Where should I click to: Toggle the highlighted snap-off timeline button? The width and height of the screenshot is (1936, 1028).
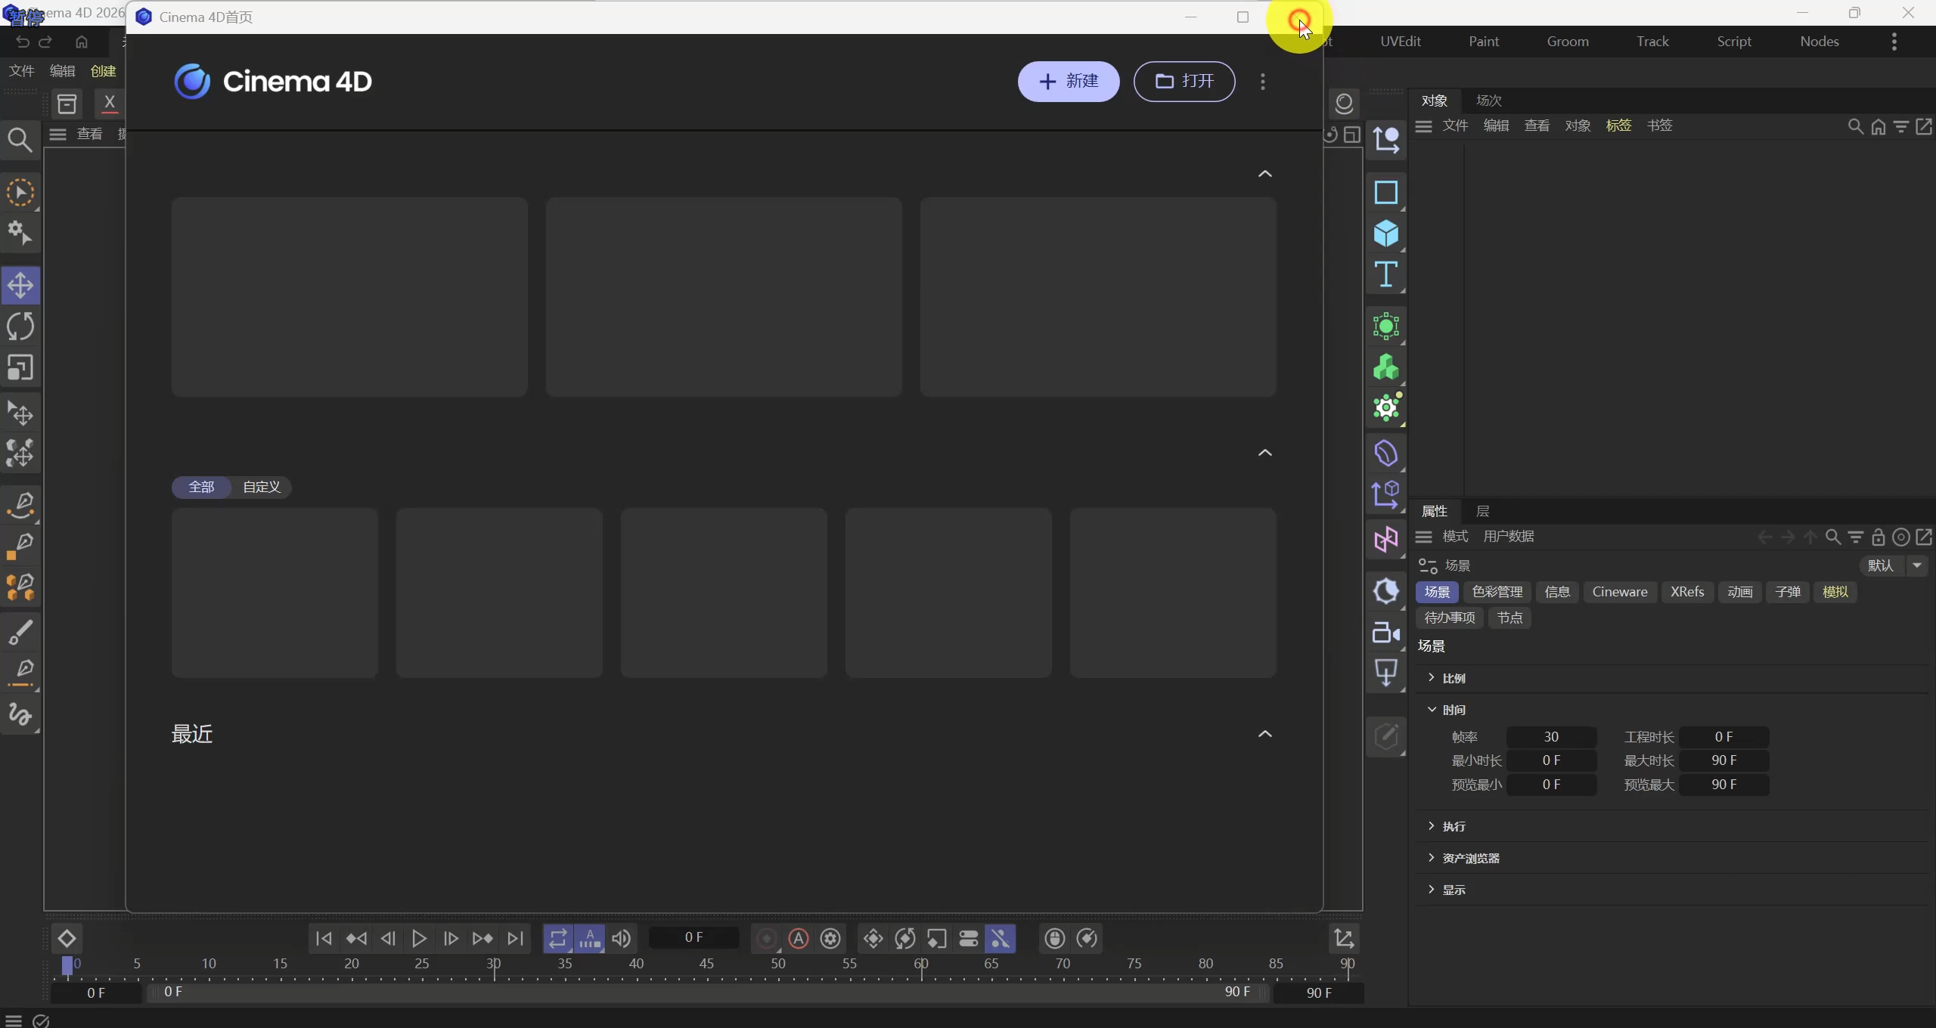tap(1001, 939)
